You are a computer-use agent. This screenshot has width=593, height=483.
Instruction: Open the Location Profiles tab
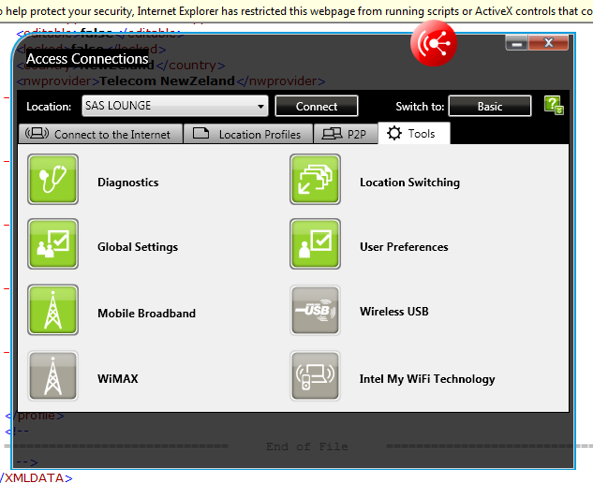(x=248, y=134)
